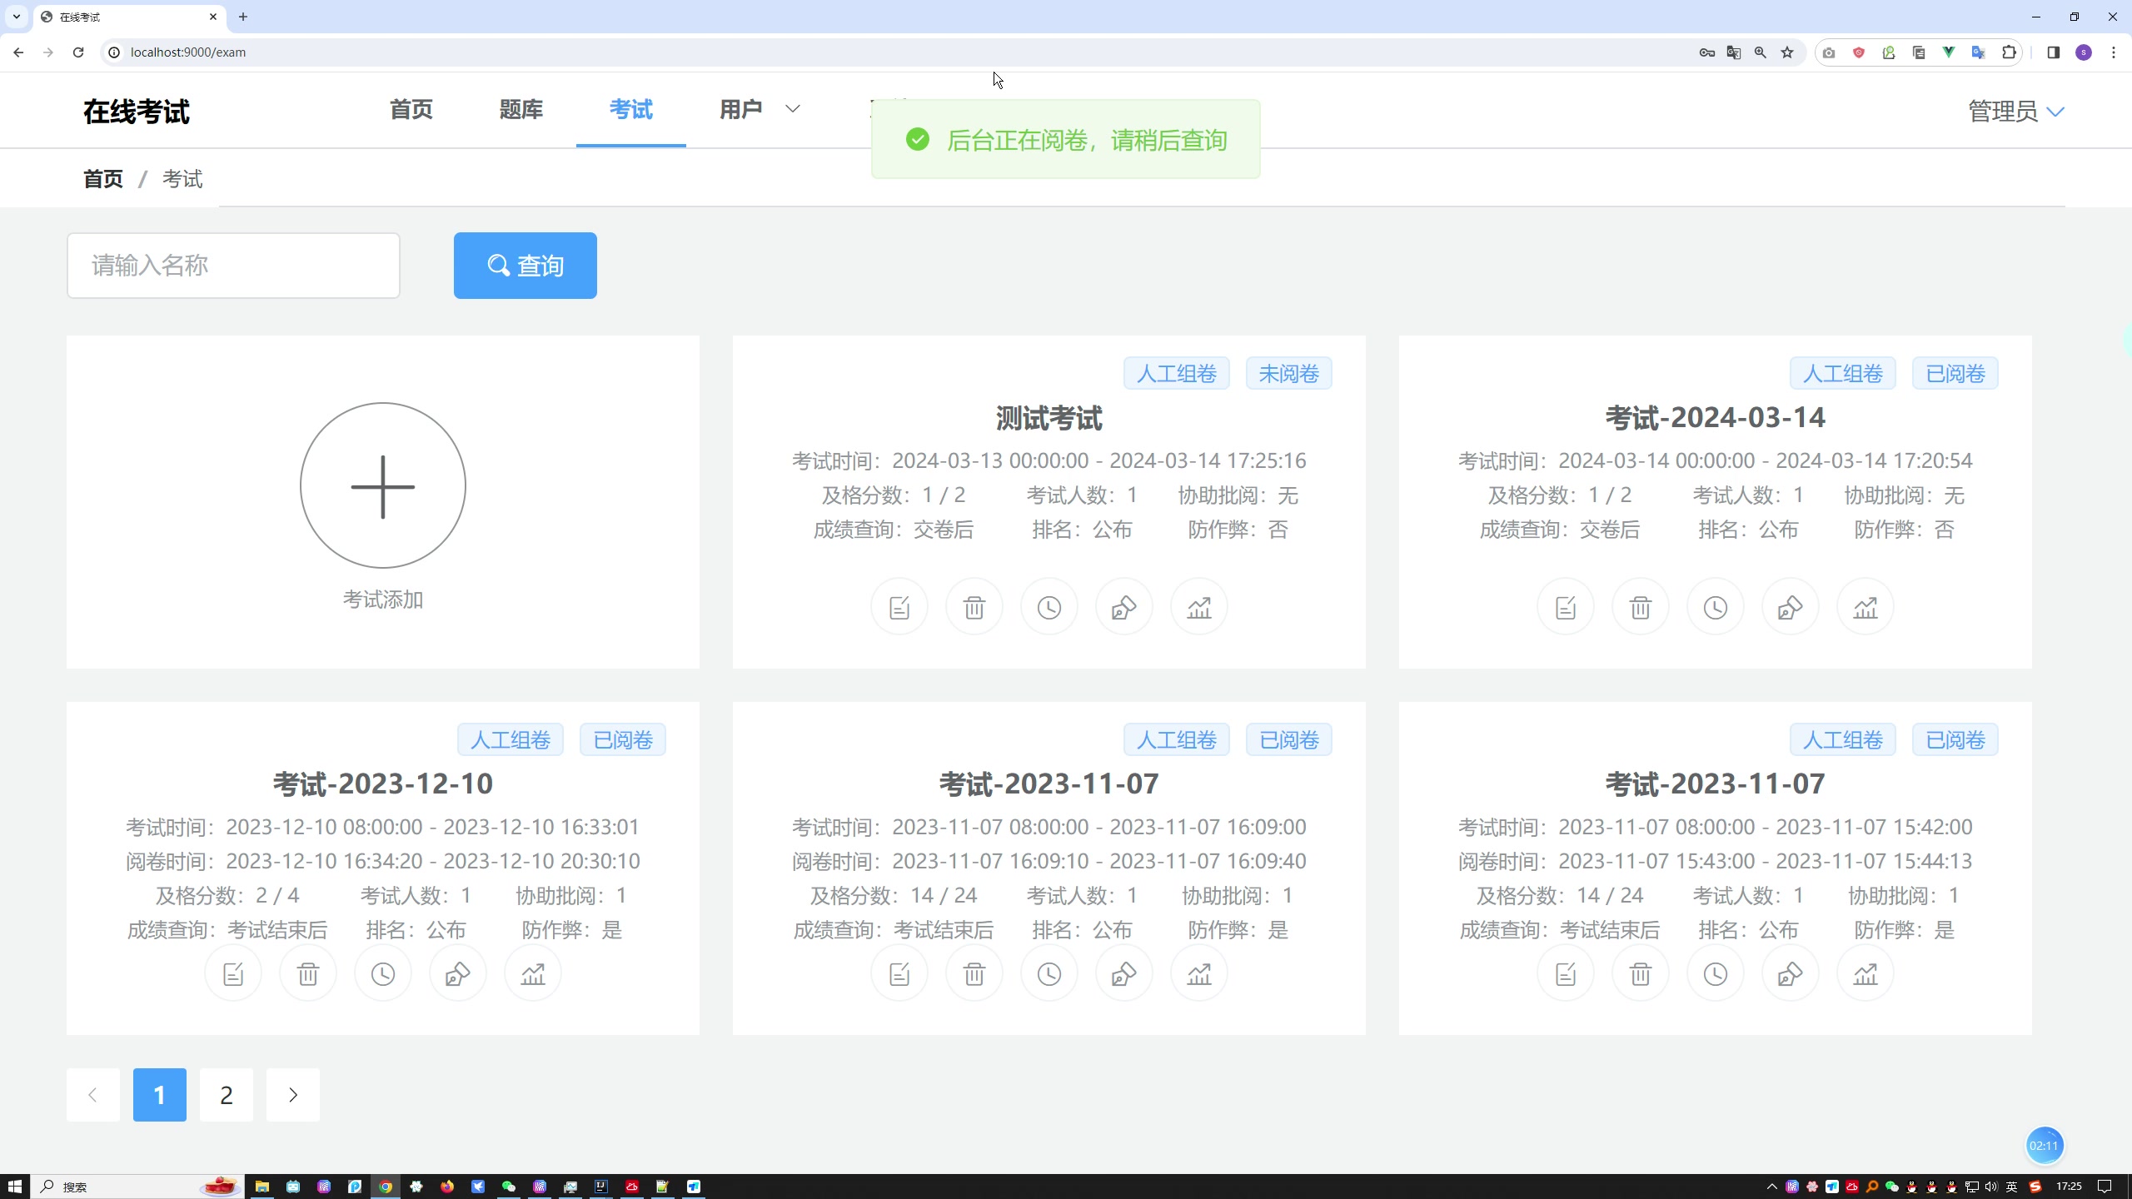Screen dimensions: 2132x1199
Task: View statistics chart for 考试-2023-12-10
Action: coord(533,973)
